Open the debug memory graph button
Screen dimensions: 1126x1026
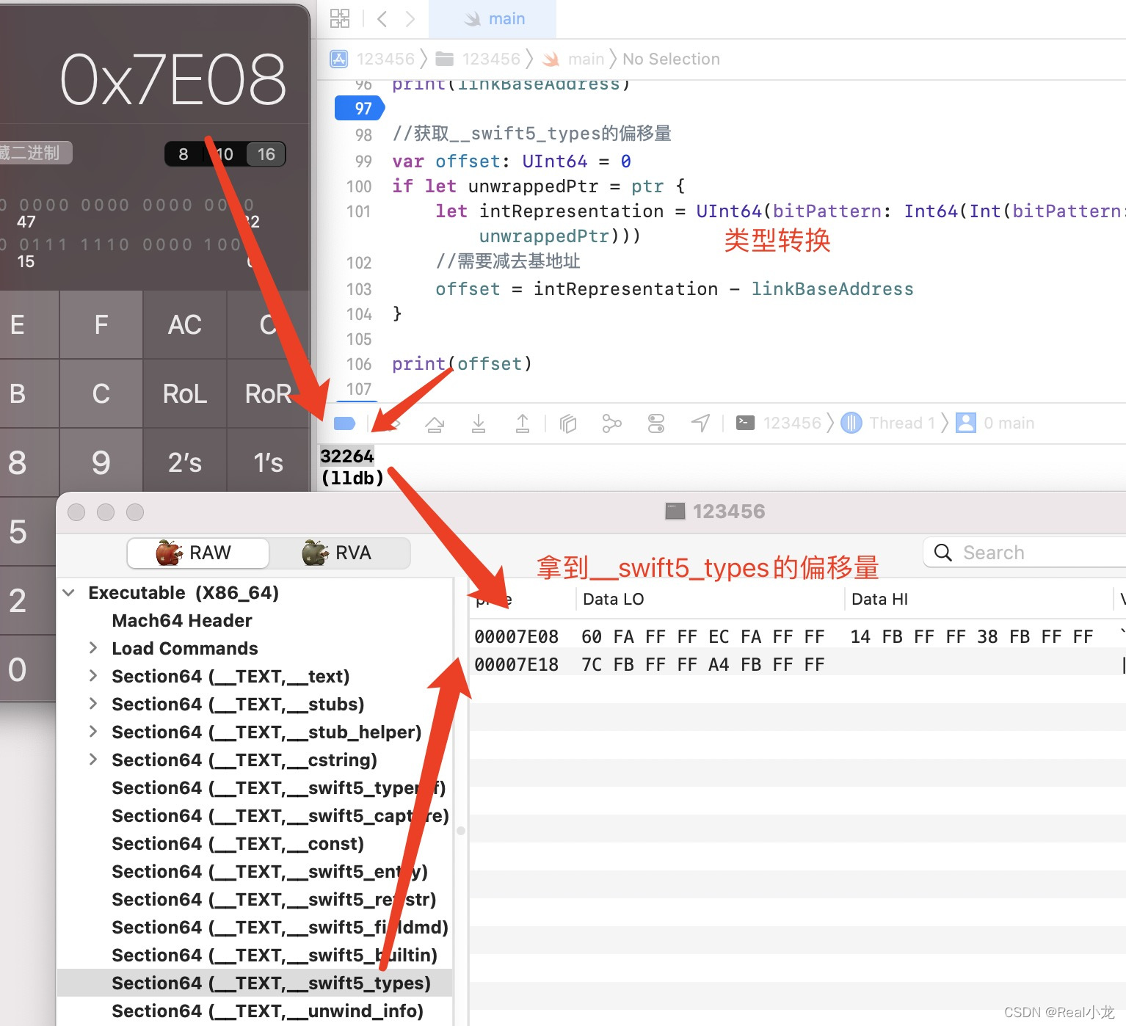(x=611, y=423)
